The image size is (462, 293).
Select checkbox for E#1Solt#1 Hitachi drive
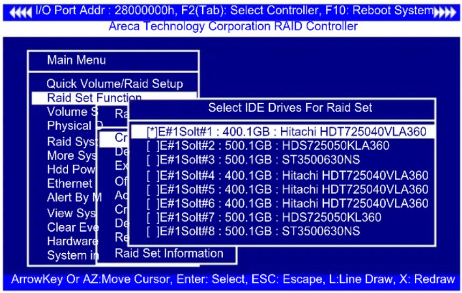pyautogui.click(x=152, y=132)
